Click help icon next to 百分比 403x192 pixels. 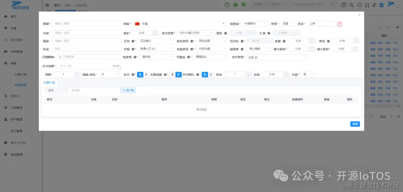[242, 41]
